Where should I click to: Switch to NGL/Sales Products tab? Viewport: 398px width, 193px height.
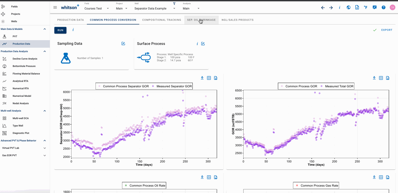[238, 20]
